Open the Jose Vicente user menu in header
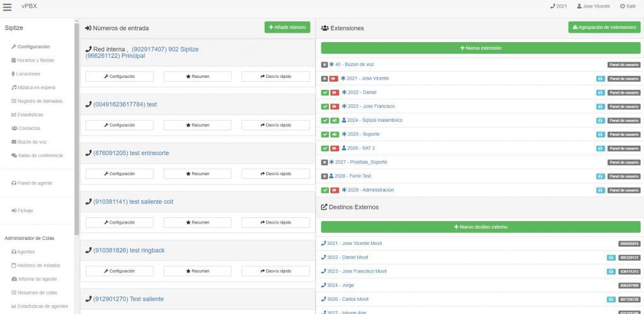 tap(594, 6)
